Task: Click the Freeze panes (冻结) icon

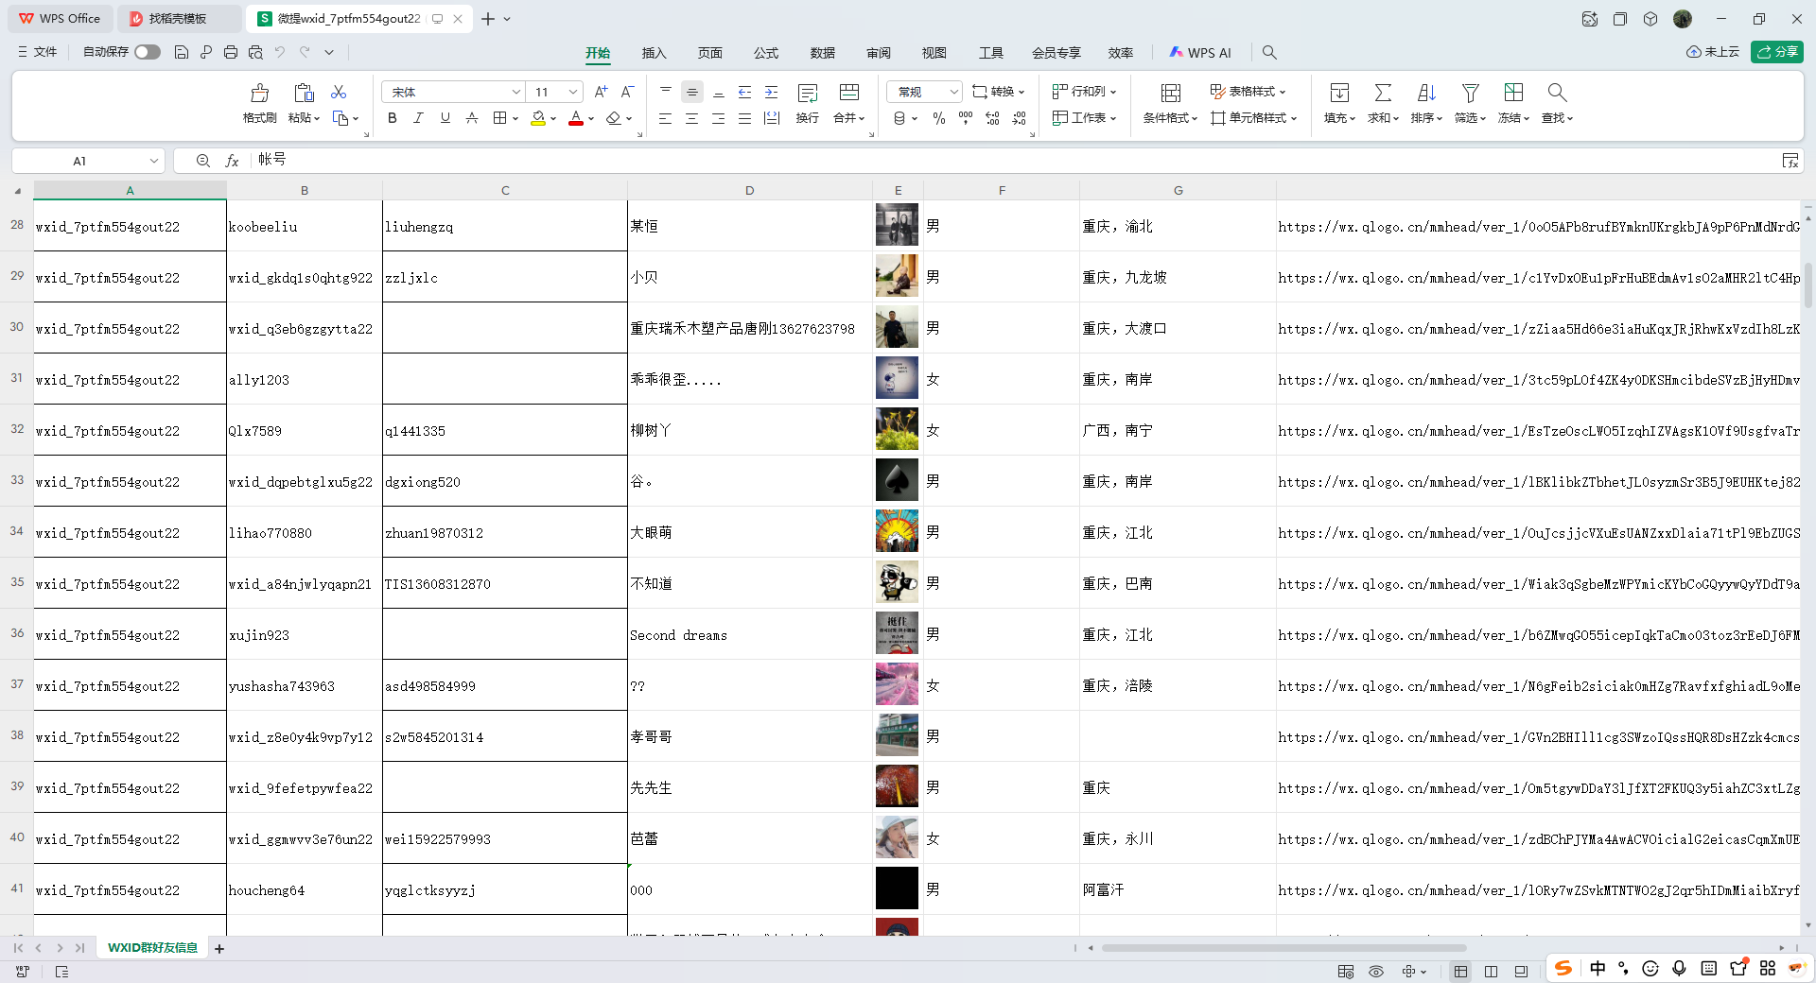Action: pos(1513,93)
